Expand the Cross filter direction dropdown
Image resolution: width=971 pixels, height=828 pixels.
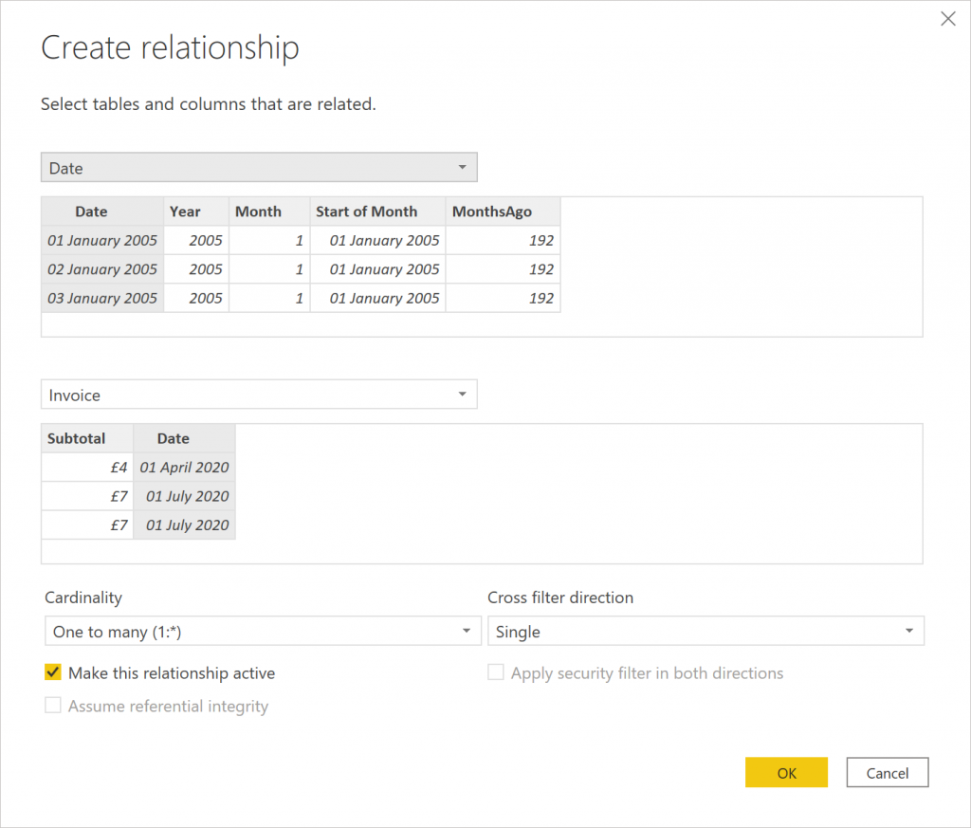coord(705,631)
